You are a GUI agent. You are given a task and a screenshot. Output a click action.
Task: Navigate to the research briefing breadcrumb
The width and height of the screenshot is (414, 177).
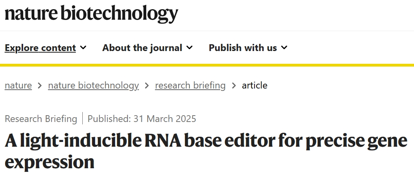point(190,85)
